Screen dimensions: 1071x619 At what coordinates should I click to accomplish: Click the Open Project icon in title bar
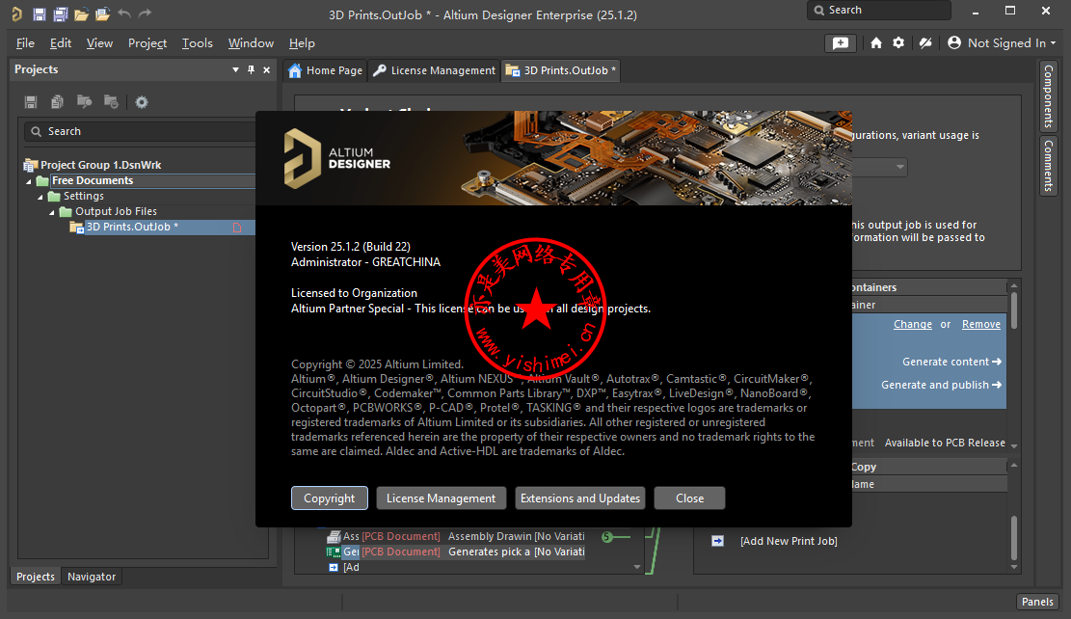coord(102,13)
